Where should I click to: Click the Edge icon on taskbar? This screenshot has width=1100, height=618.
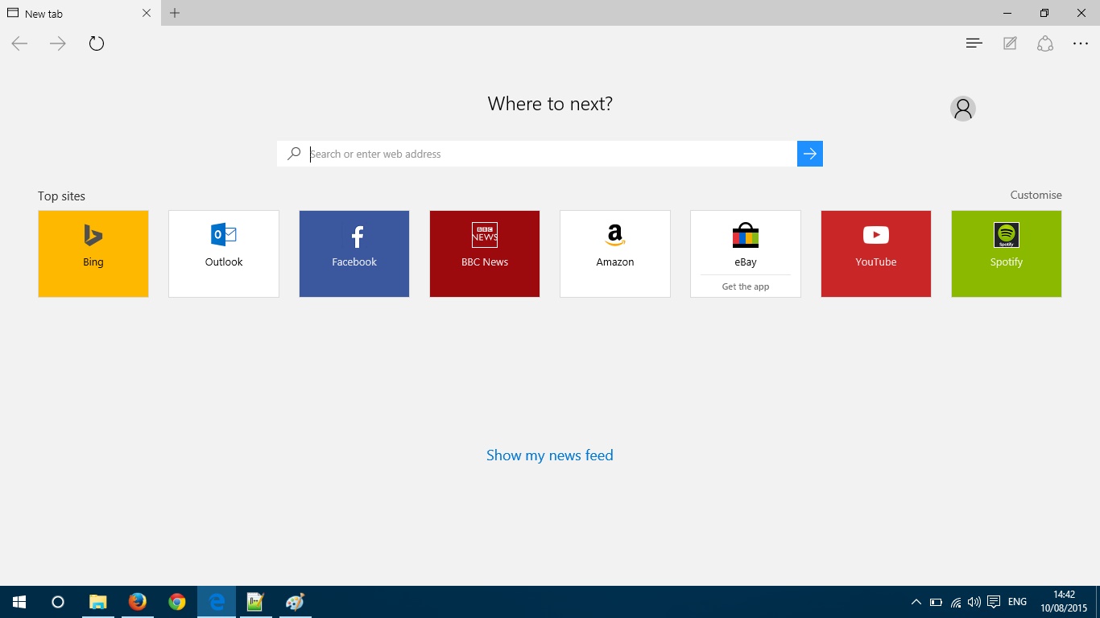pos(216,602)
